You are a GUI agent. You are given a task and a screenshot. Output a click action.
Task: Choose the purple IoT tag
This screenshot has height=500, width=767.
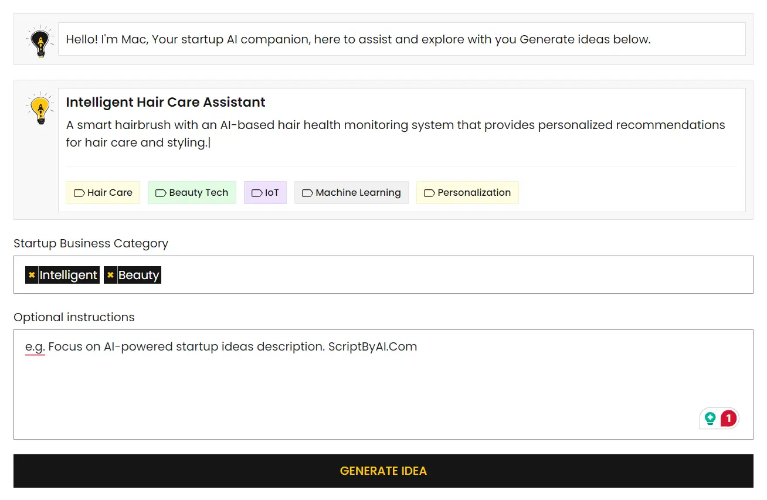(265, 193)
